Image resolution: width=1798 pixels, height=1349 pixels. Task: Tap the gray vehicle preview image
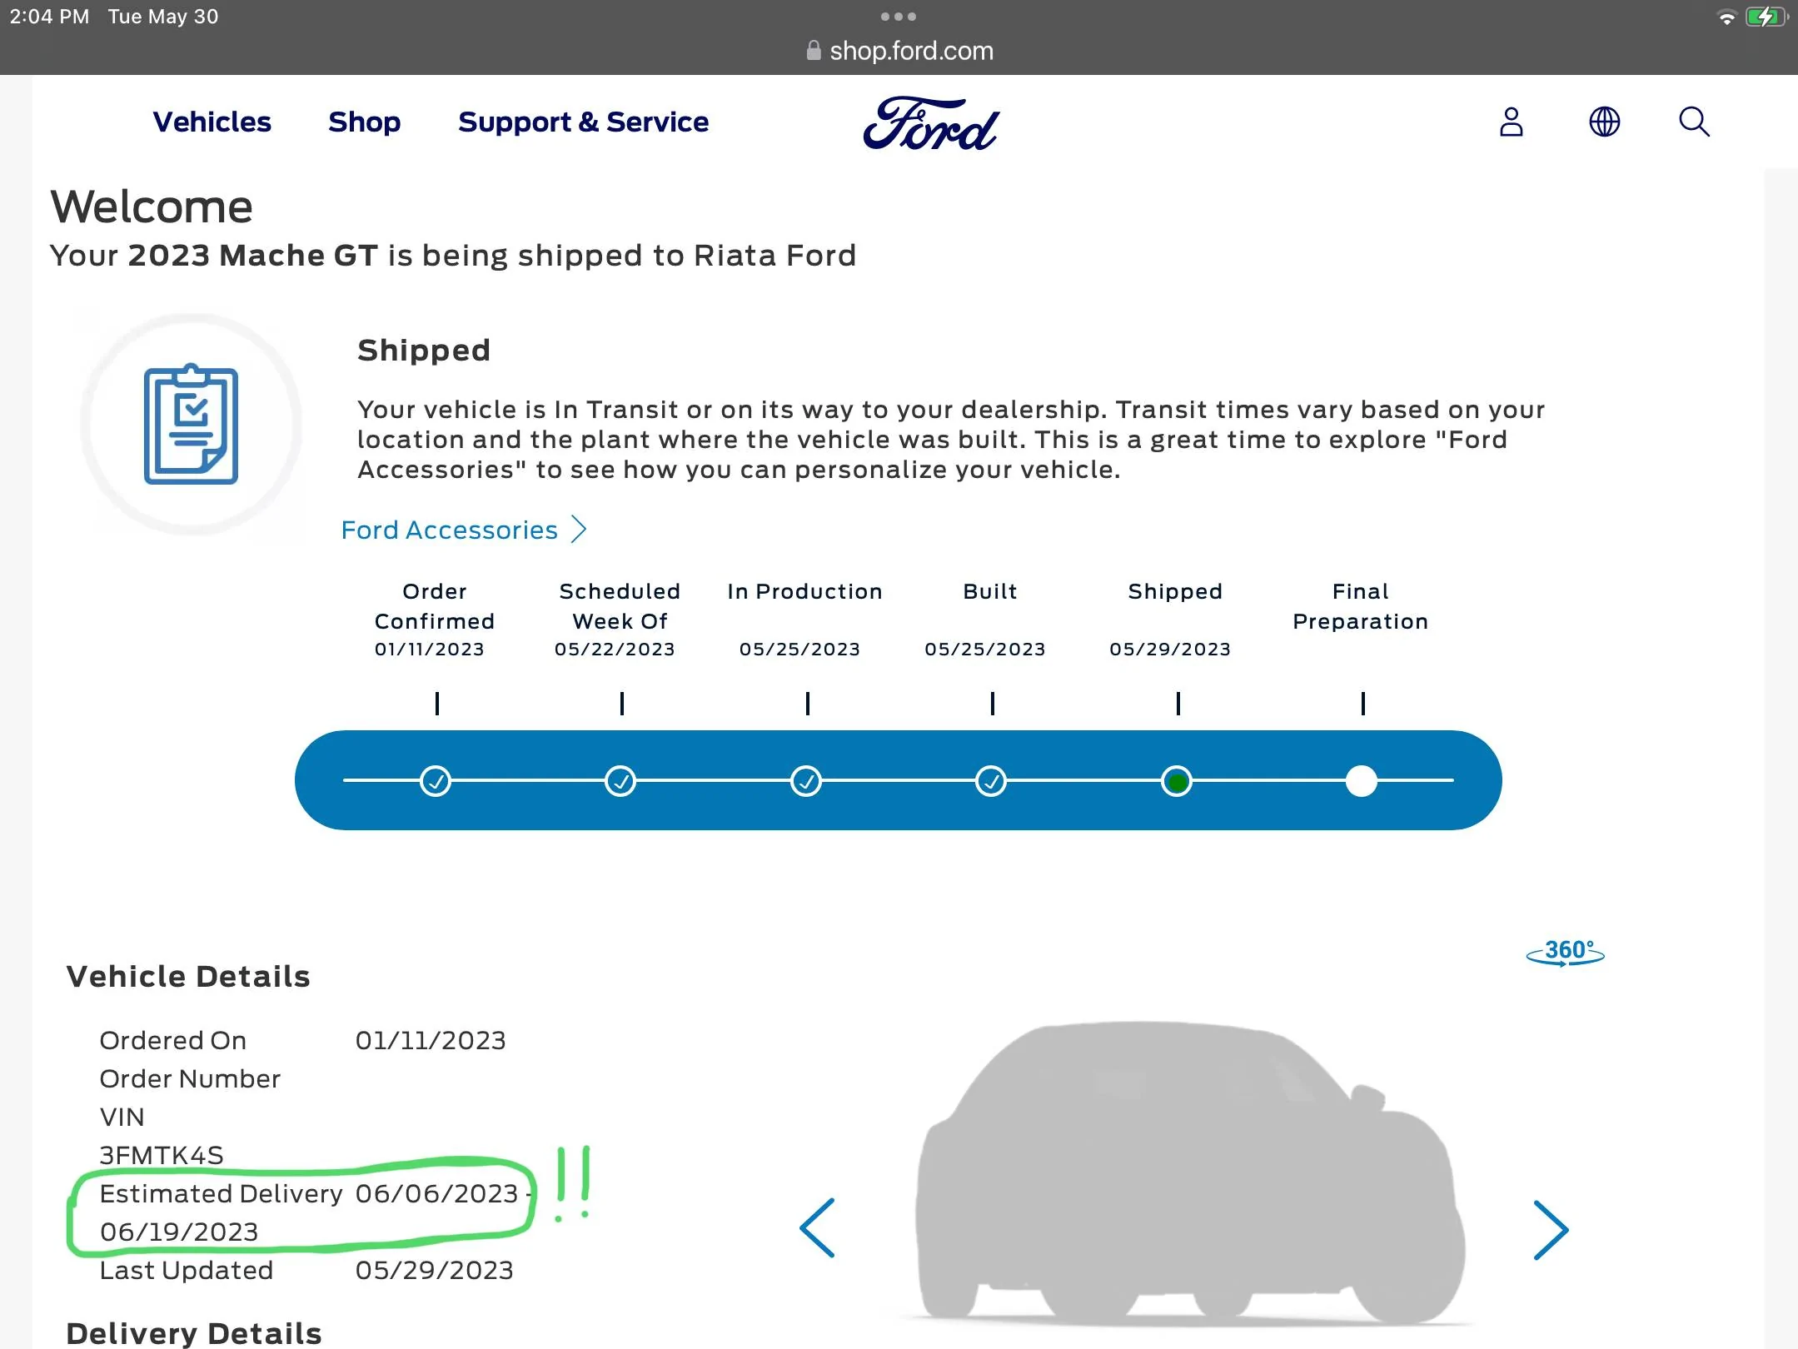pyautogui.click(x=1189, y=1172)
